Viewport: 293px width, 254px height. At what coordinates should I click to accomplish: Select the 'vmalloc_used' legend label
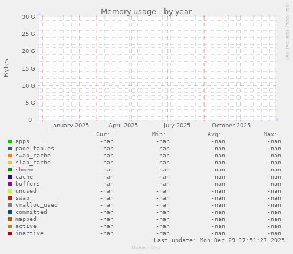tap(37, 205)
